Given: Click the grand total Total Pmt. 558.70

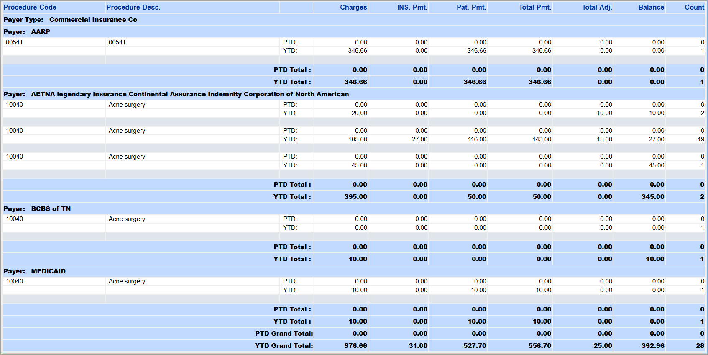Looking at the screenshot, I should (x=540, y=346).
